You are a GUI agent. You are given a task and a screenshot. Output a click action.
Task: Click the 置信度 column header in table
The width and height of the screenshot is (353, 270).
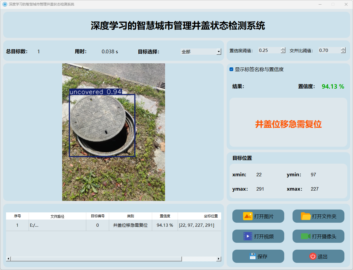point(165,216)
